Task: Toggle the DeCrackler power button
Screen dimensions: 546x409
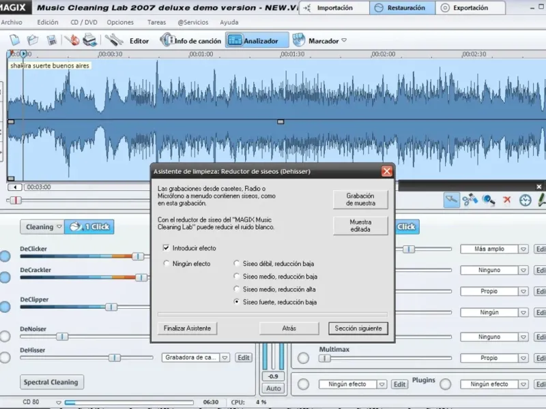Action: click(5, 277)
